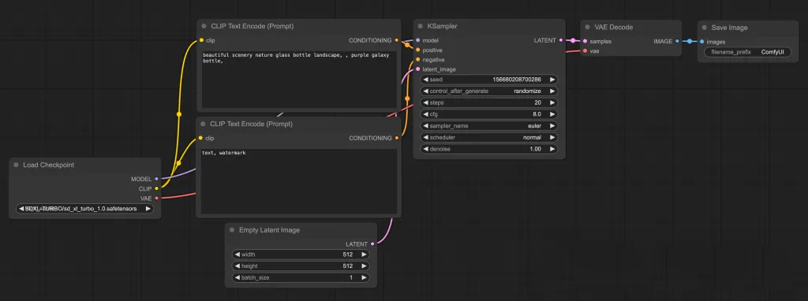The height and width of the screenshot is (301, 808).
Task: Decrease the seed value with left arrow
Action: click(425, 80)
